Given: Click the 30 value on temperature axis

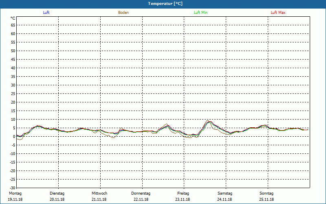Looking at the screenshot, I should [13, 85].
